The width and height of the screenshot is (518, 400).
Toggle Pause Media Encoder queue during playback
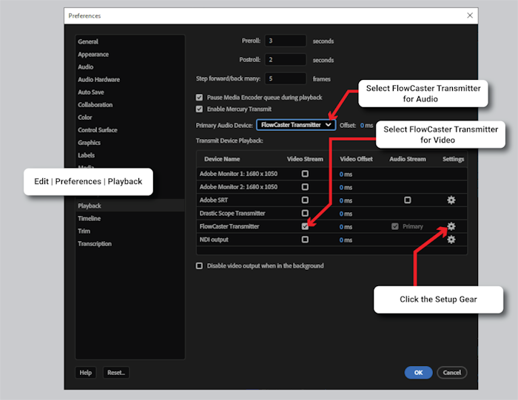199,98
